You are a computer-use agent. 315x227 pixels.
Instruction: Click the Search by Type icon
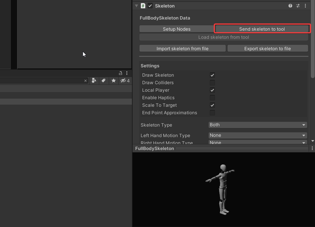pyautogui.click(x=94, y=81)
